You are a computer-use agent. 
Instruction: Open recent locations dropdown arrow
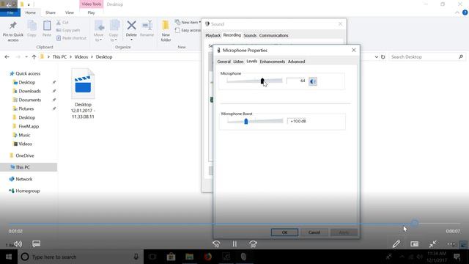(26, 57)
